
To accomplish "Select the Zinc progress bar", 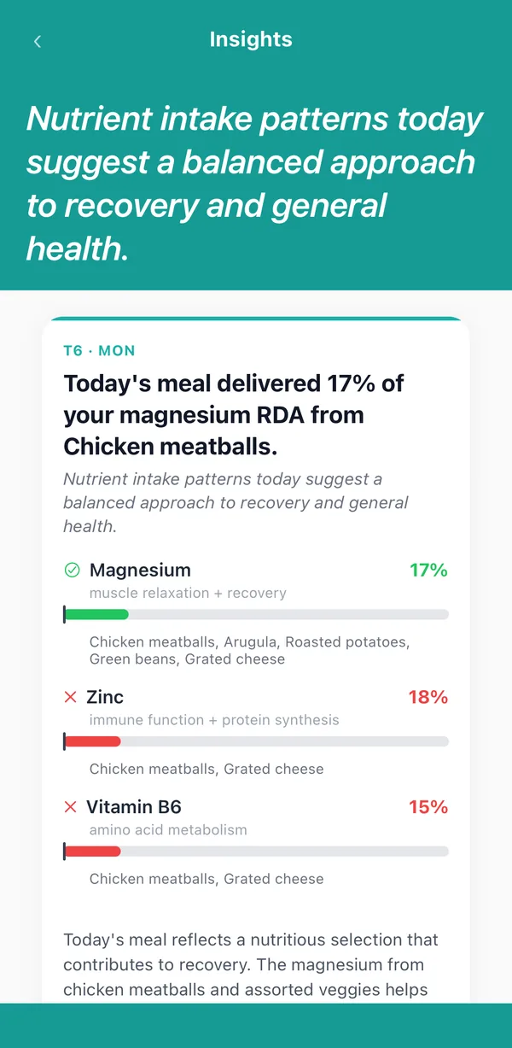I will pyautogui.click(x=256, y=741).
